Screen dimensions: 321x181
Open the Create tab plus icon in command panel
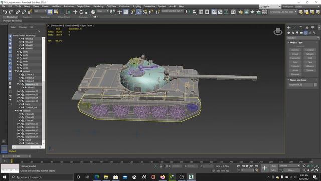pyautogui.click(x=289, y=27)
